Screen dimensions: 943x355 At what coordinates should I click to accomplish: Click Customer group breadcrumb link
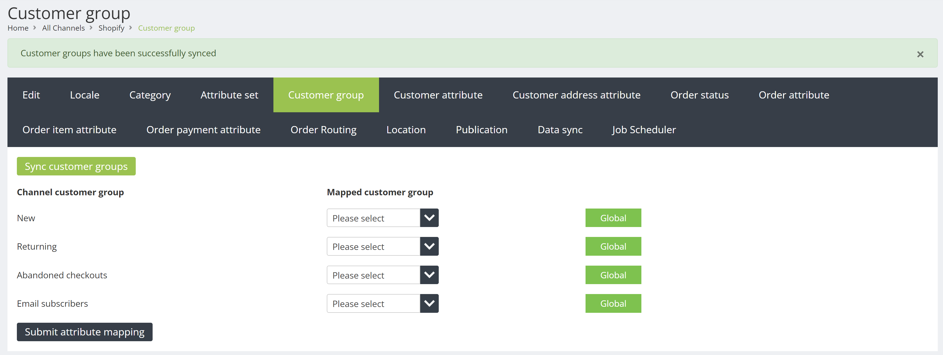point(166,28)
